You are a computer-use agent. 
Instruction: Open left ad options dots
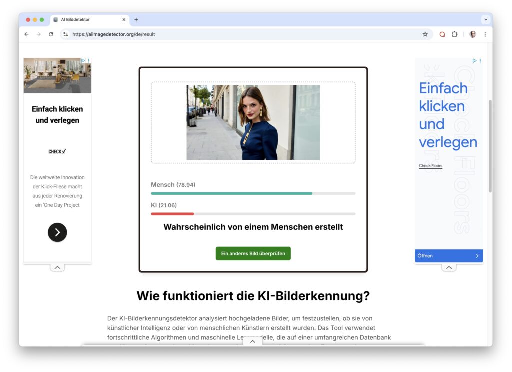[x=89, y=60]
